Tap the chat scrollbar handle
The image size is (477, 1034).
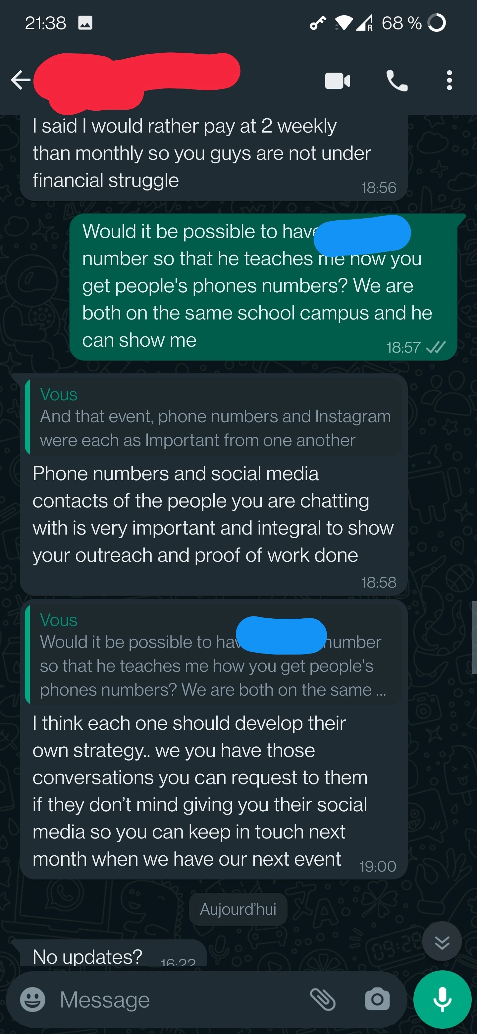[474, 637]
